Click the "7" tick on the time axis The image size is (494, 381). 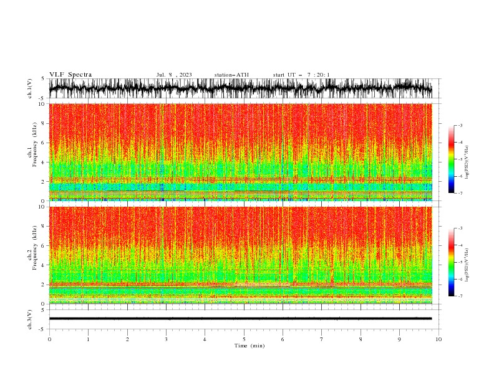click(x=322, y=339)
